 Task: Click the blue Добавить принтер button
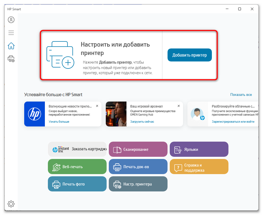click(x=190, y=55)
